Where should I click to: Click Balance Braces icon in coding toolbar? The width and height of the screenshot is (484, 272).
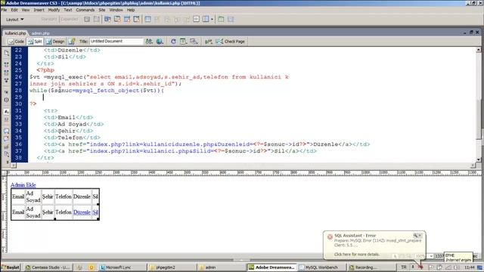tap(7, 100)
